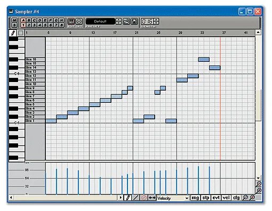Select pattern number 7

coord(56,25)
